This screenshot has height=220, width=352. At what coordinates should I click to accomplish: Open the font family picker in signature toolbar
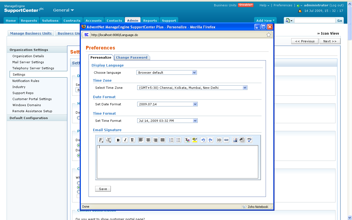tap(101, 140)
